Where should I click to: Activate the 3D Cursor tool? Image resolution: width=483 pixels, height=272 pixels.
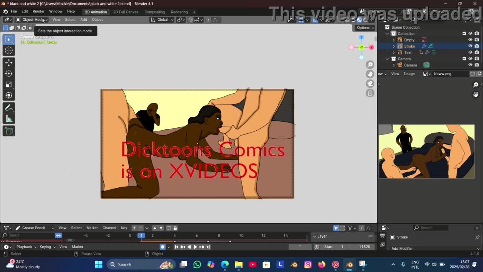coord(9,51)
